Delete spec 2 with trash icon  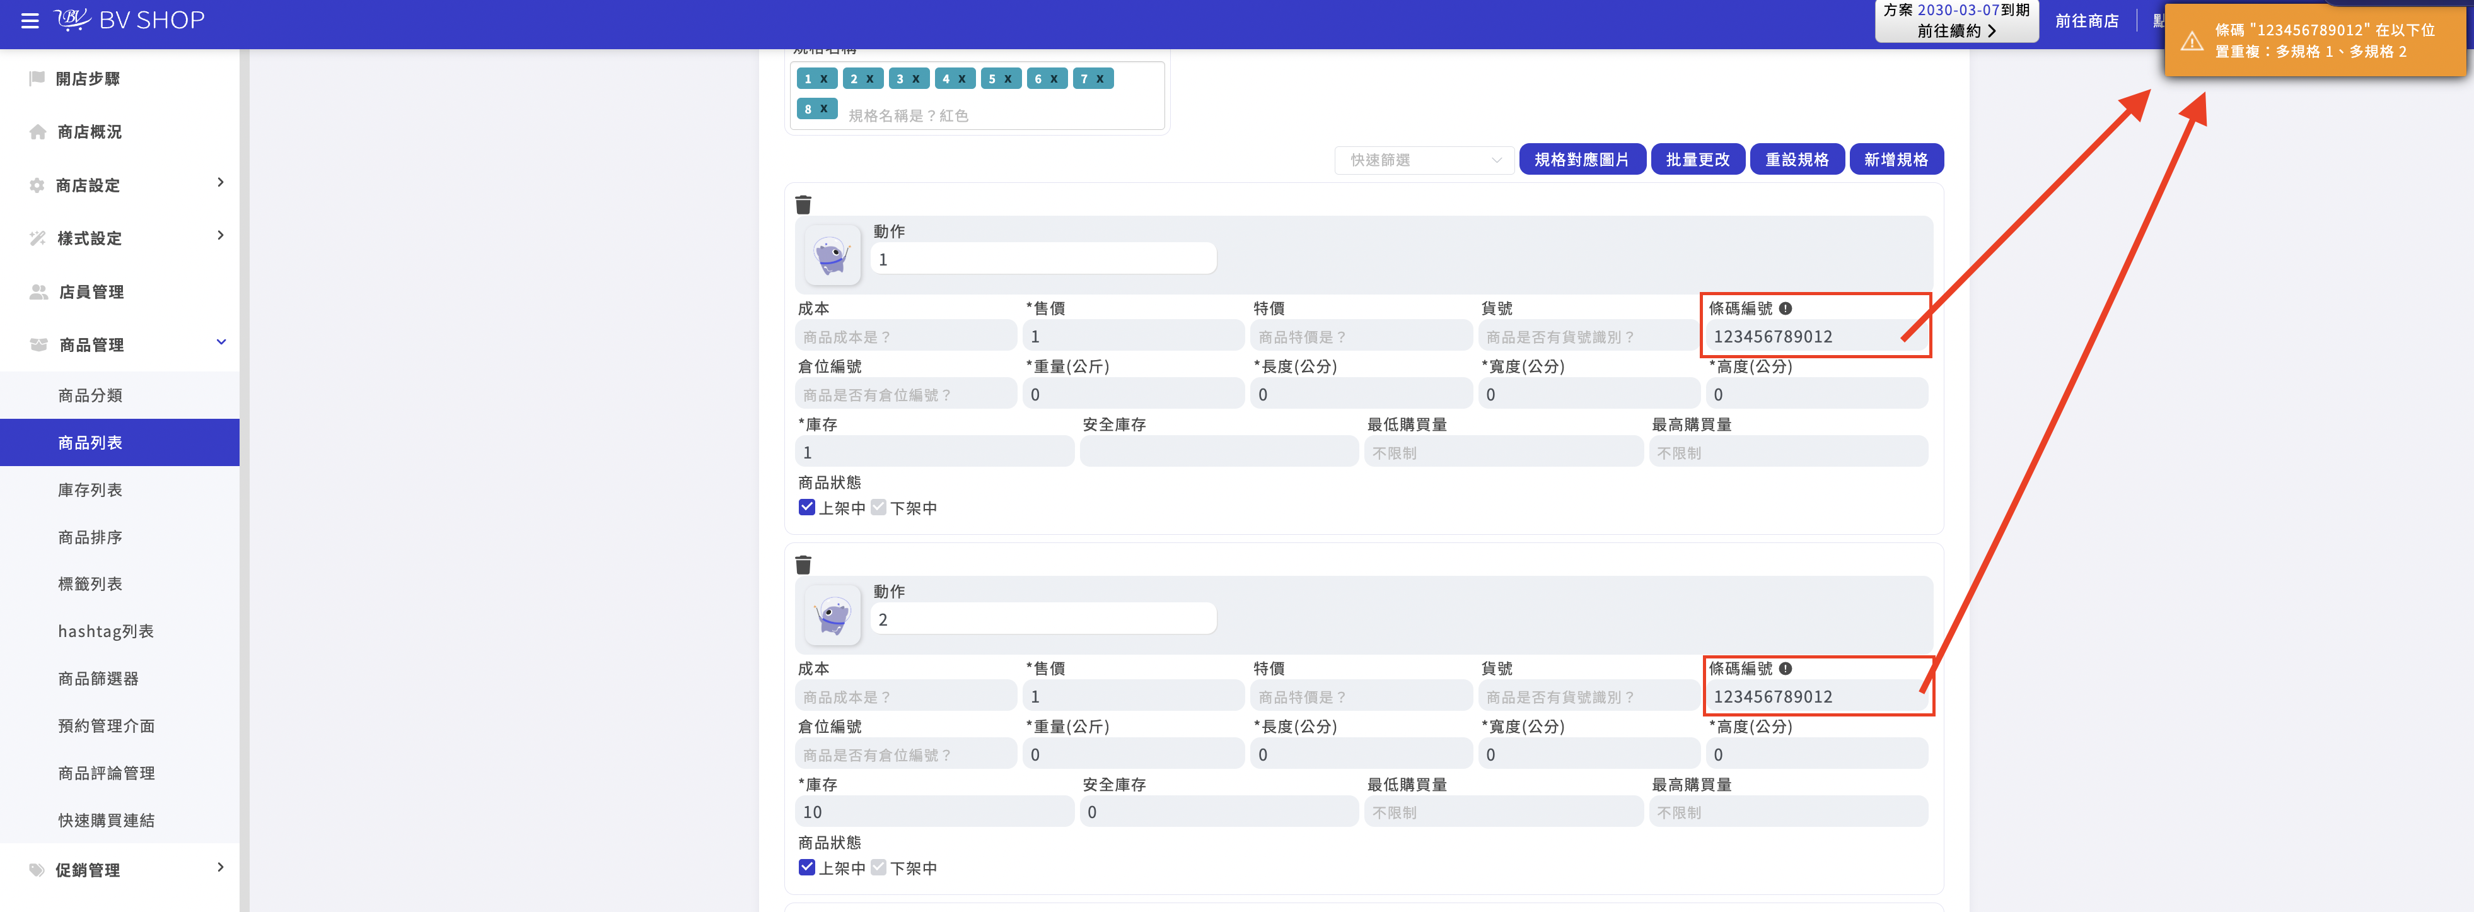point(803,565)
